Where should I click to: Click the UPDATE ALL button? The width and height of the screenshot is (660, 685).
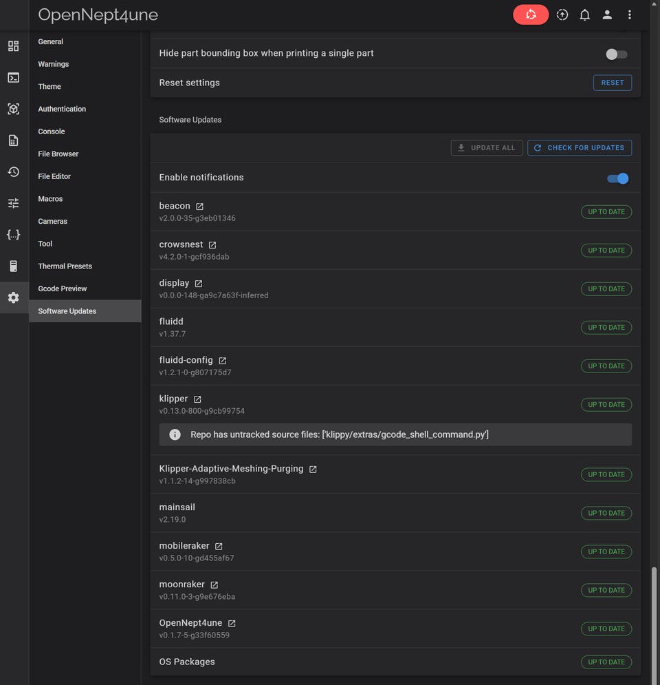point(486,147)
